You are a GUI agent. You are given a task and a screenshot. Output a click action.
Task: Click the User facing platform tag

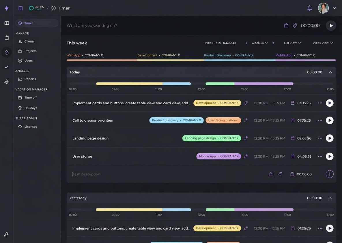(223, 120)
